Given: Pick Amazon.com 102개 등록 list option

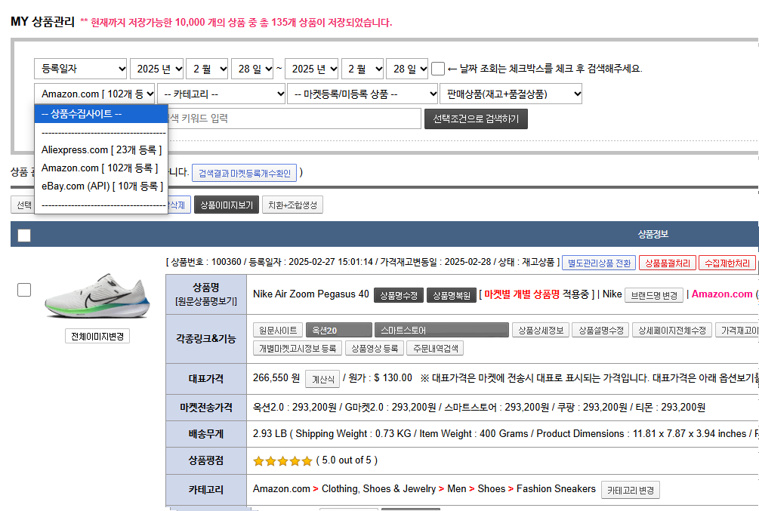Looking at the screenshot, I should (x=100, y=168).
